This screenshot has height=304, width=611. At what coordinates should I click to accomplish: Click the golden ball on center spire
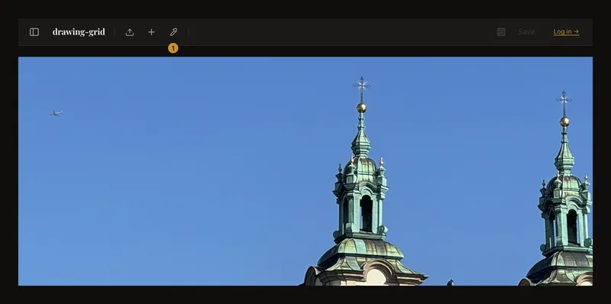[x=361, y=108]
